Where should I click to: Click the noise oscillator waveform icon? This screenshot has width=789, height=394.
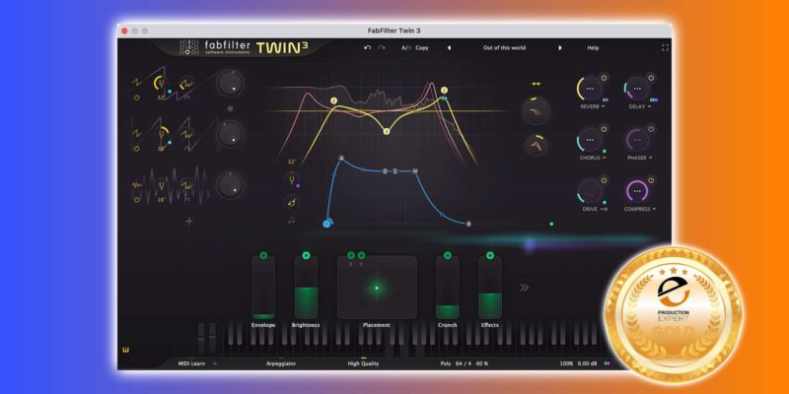pyautogui.click(x=136, y=185)
